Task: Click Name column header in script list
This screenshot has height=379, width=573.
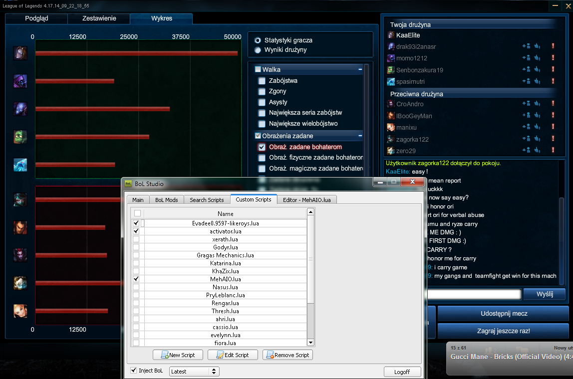Action: point(226,213)
